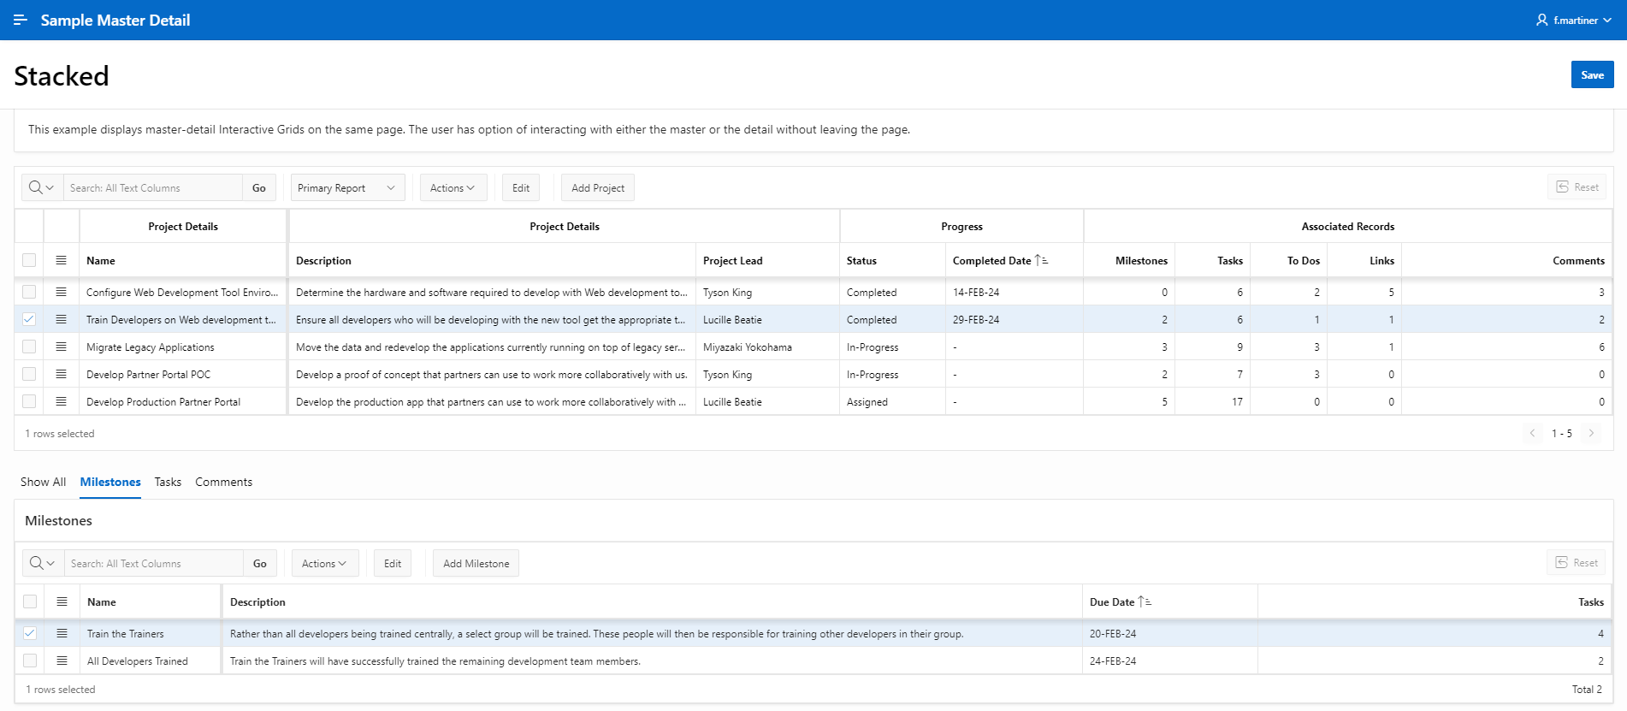Go to next page of projects
This screenshot has height=711, width=1627.
(1591, 433)
